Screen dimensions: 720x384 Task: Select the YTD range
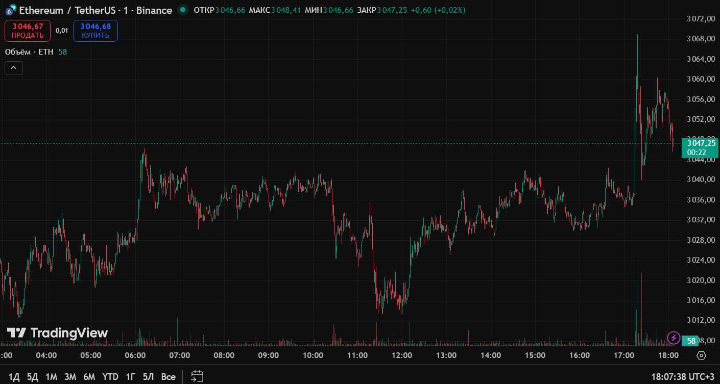110,377
